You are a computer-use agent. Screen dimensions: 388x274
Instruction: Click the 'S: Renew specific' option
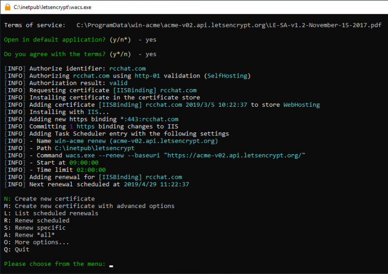click(x=34, y=228)
